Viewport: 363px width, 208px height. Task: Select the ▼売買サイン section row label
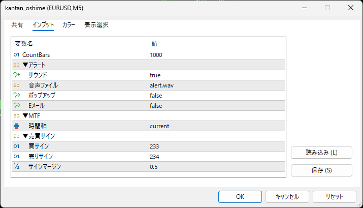pyautogui.click(x=39, y=136)
